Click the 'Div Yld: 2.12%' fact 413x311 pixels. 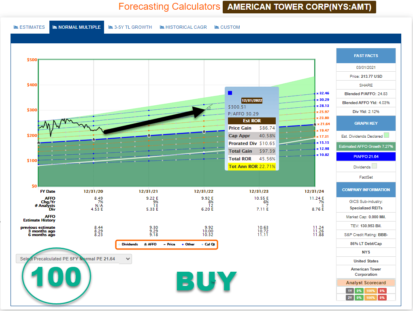366,112
